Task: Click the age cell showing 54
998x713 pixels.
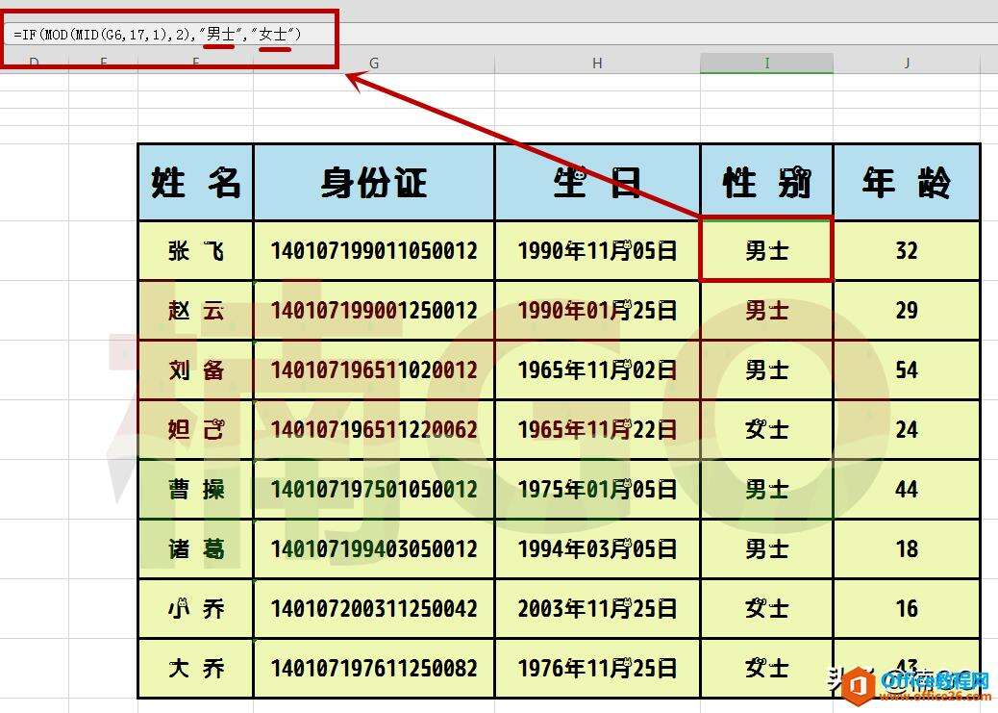Action: [x=907, y=370]
